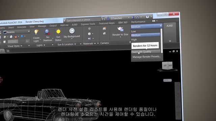Select the Overnight Quality preset
Image resolution: width=216 pixels, height=121 pixels.
coord(146,52)
